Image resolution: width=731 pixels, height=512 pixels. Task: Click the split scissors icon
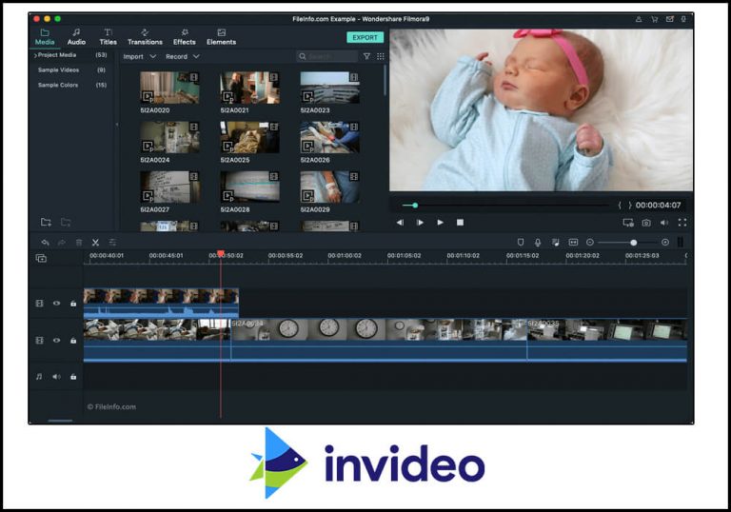coord(95,242)
